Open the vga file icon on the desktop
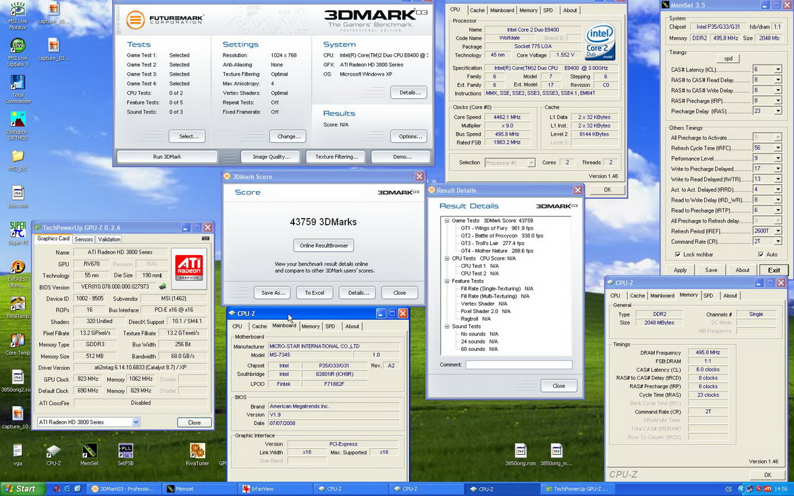Viewport: 794px width, 496px height. pyautogui.click(x=18, y=451)
